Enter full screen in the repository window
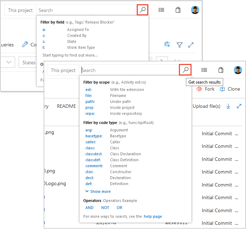Viewport: 246px width, 229px height. click(x=239, y=106)
